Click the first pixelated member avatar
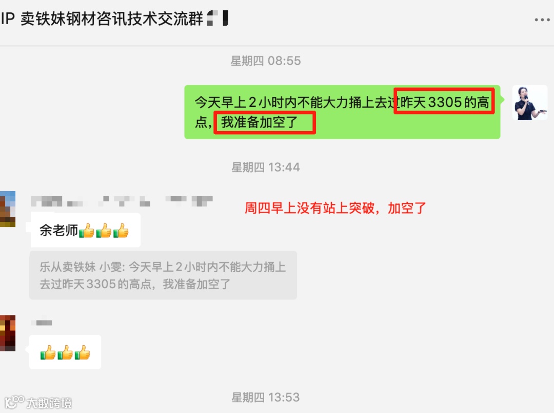Screen dimensions: 554x413 click(7, 209)
